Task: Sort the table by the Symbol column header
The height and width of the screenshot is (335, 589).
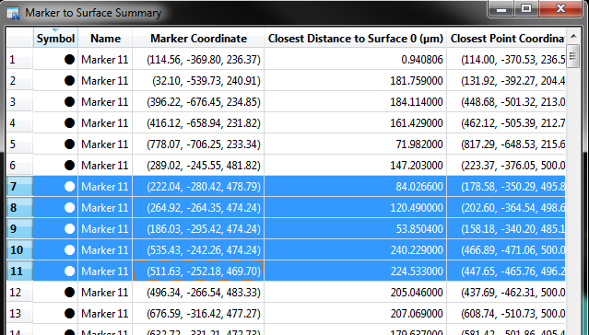Action: 55,38
